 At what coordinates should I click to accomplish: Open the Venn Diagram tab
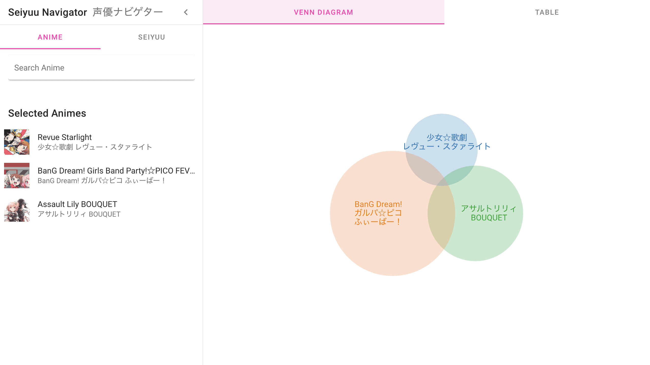coord(323,12)
